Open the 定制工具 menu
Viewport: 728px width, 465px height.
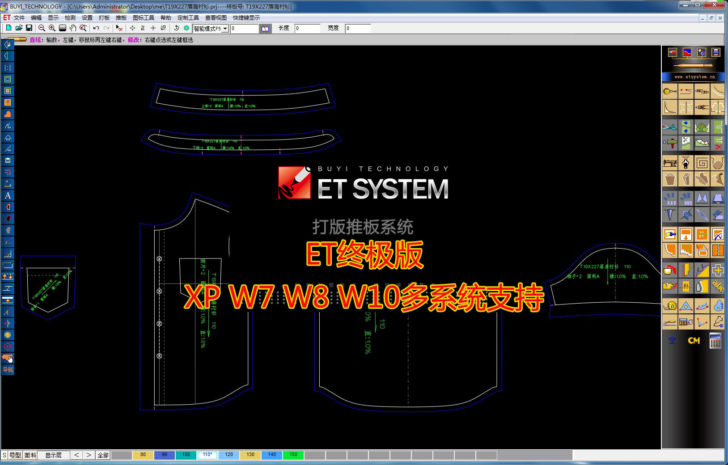click(x=188, y=18)
